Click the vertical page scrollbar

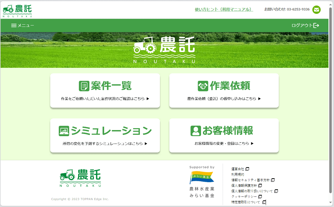(x=330, y=100)
